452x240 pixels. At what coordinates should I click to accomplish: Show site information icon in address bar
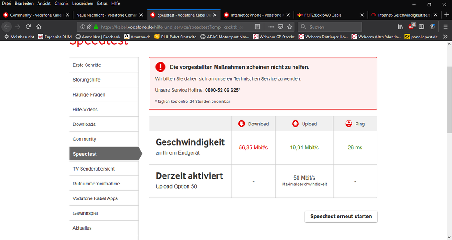pos(83,27)
